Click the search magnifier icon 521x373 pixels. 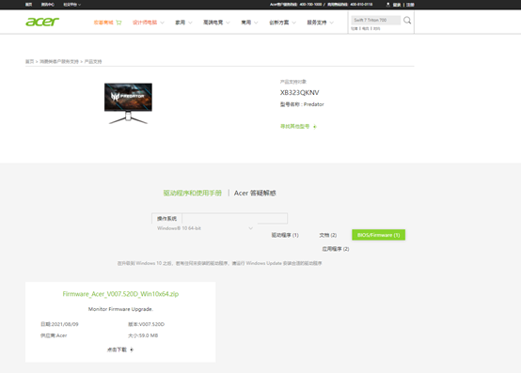pyautogui.click(x=407, y=21)
